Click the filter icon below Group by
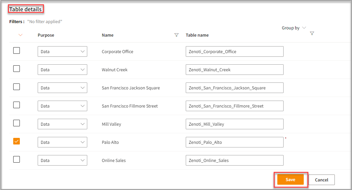Screen dimensions: 352x190 click(x=312, y=33)
